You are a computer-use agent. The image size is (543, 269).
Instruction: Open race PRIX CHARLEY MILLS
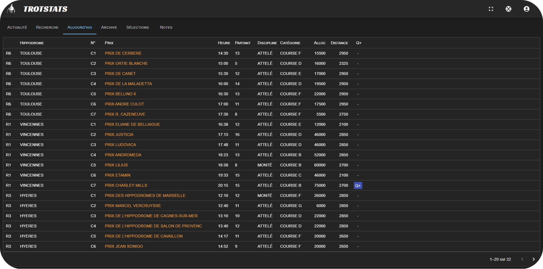126,185
